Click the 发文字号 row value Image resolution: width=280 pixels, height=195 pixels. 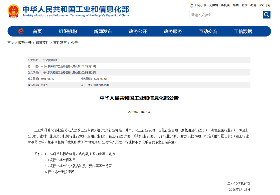68,73
